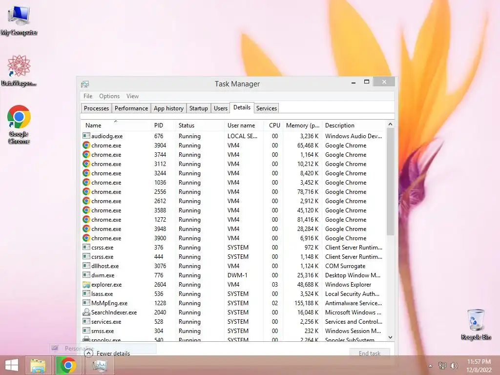This screenshot has height=375, width=500.
Task: Select the DWM-1 user name cell
Action: (237, 275)
